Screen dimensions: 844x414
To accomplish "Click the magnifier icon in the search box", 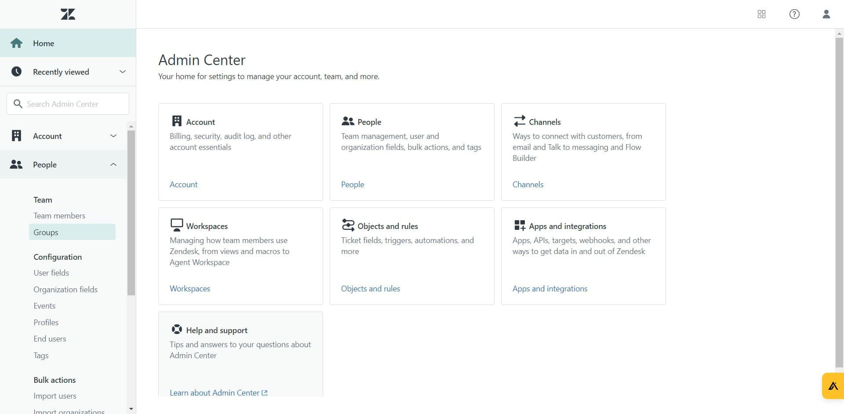I will coord(18,104).
